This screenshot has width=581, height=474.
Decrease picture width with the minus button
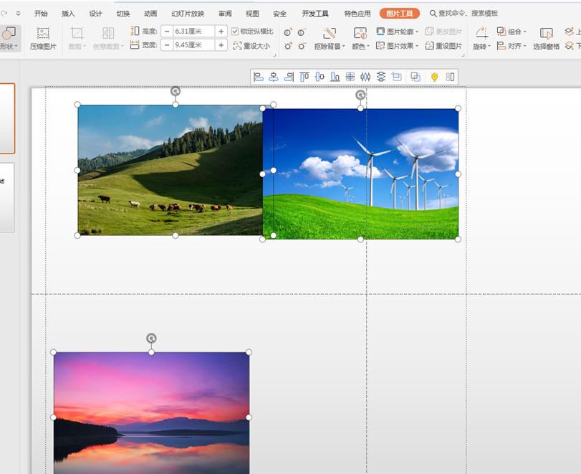(166, 45)
